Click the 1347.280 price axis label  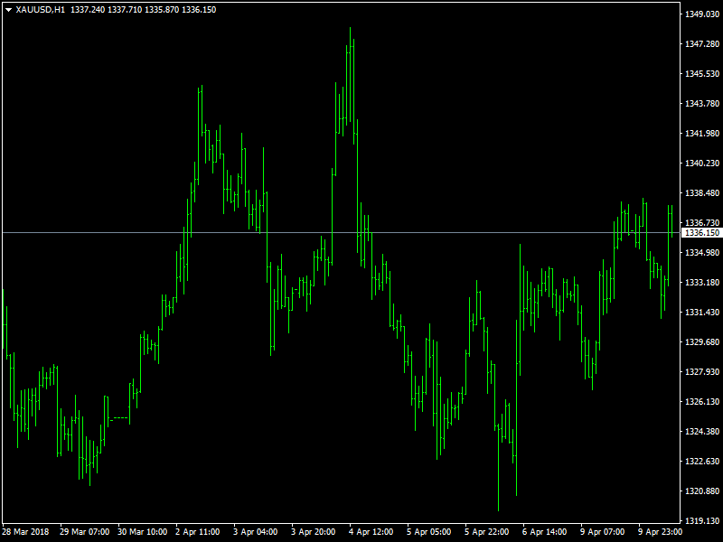(702, 43)
